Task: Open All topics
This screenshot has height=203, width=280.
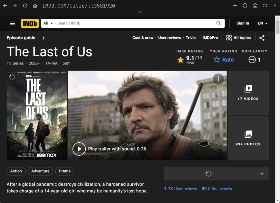Action: pyautogui.click(x=238, y=38)
